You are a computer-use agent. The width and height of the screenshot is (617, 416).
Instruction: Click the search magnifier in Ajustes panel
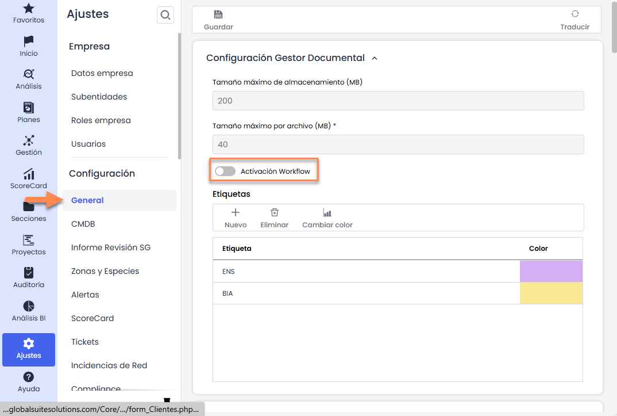pyautogui.click(x=165, y=16)
